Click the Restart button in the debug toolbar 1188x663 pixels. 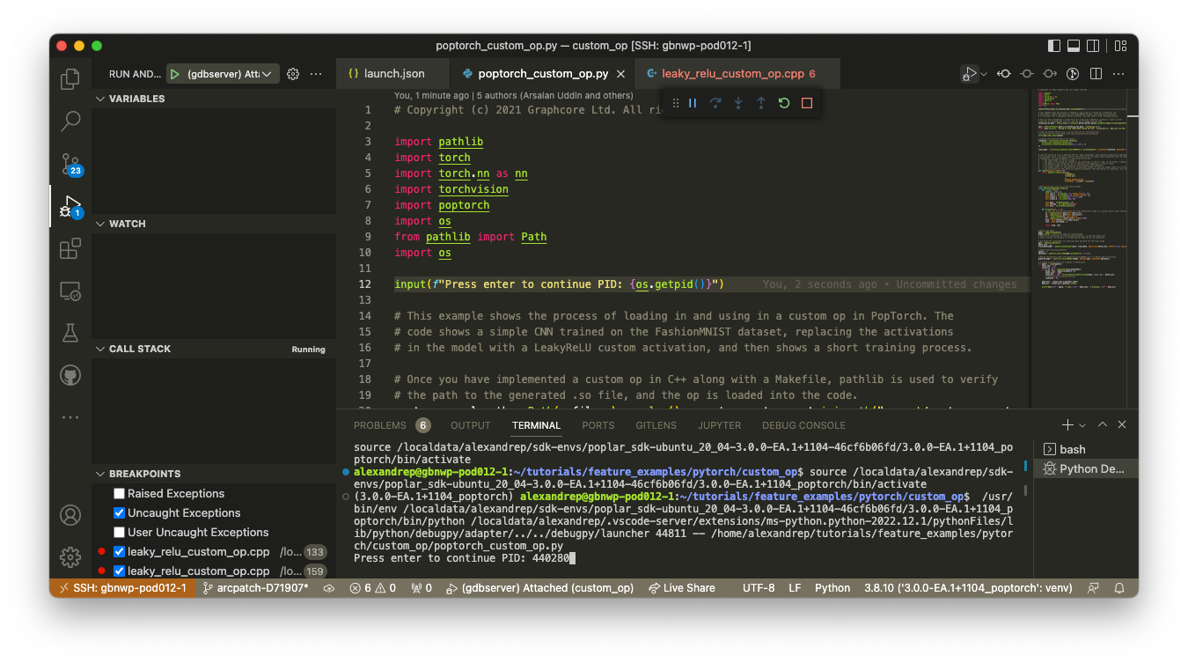coord(782,103)
